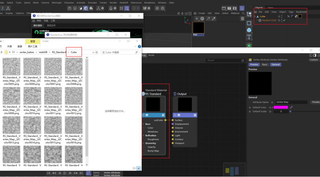Image resolution: width=320 pixels, height=177 pixels.
Task: Click the search magnifier in material manager
Action: 243,13
